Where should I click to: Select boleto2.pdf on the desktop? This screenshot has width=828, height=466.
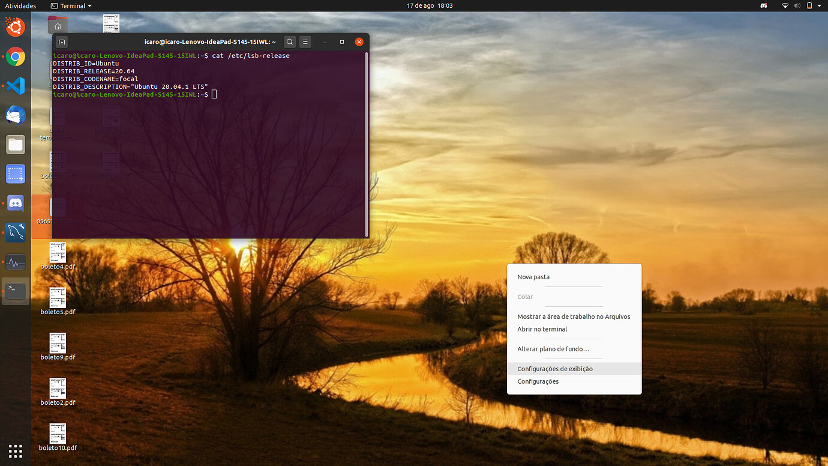[x=58, y=392]
